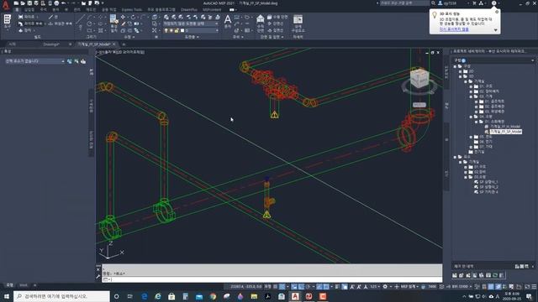The width and height of the screenshot is (538, 302).
Task: Switch to the MSPcontent ribbon tab
Action: 212,10
